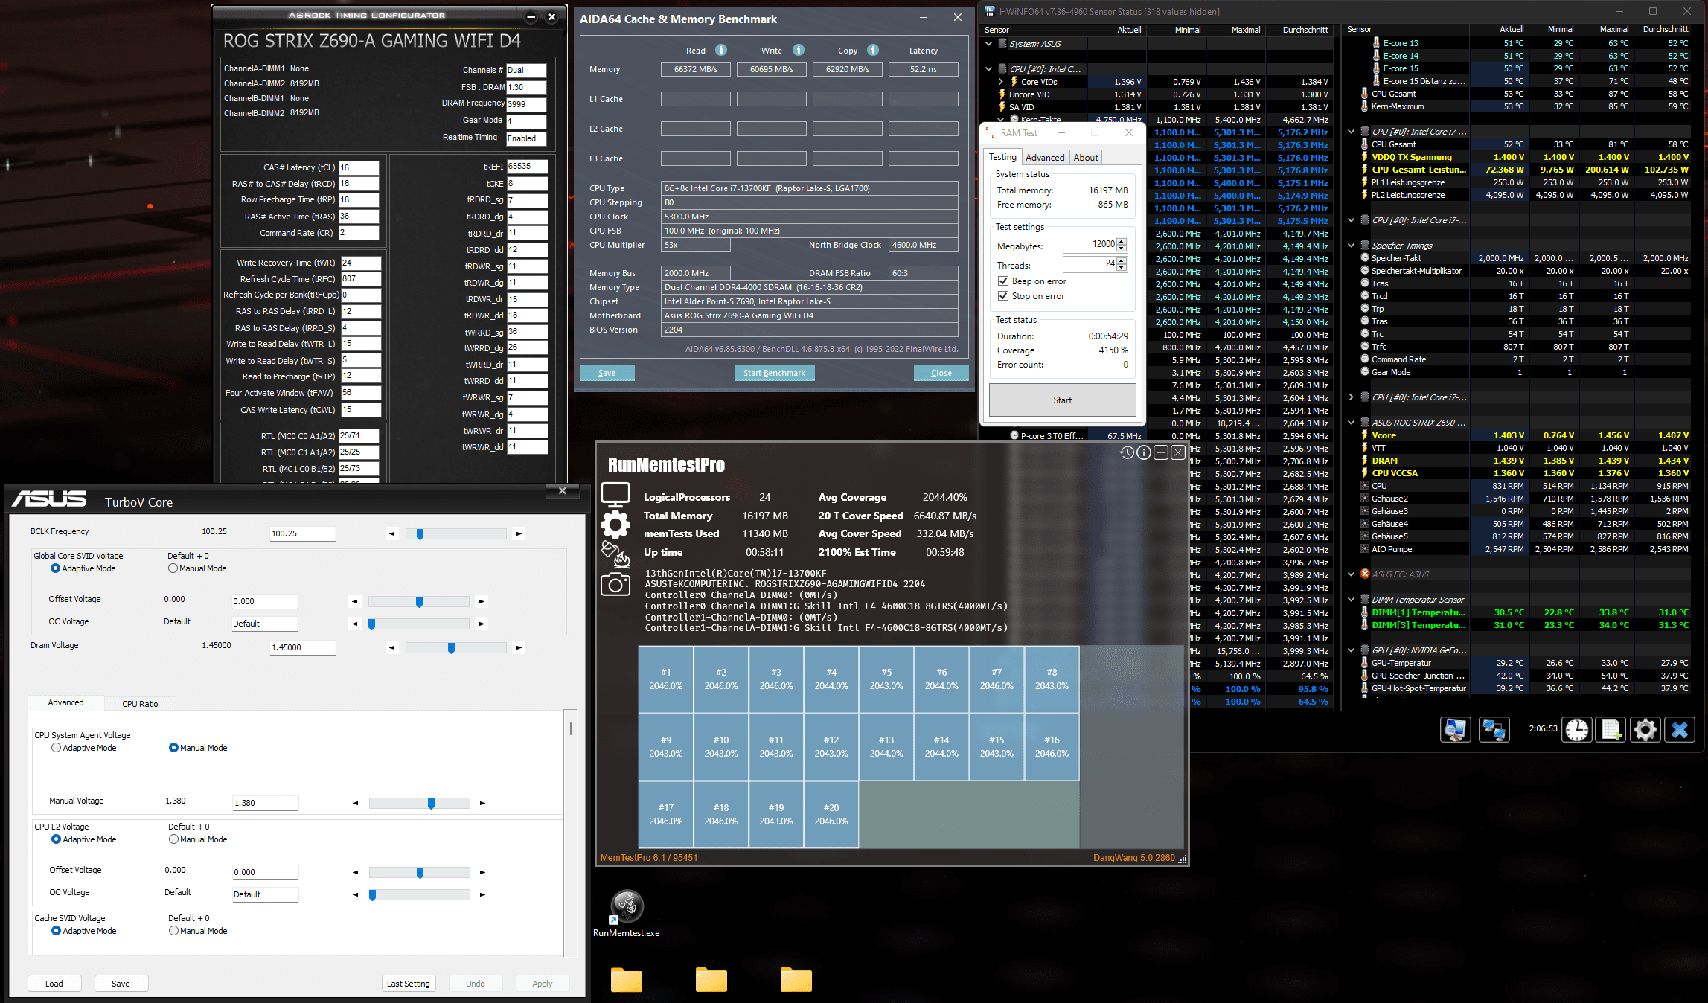Image resolution: width=1708 pixels, height=1003 pixels.
Task: Toggle the Stop on error checkbox
Action: point(1003,296)
